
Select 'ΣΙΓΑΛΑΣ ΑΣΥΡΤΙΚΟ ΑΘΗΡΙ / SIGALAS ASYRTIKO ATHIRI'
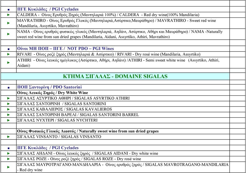pyautogui.click(x=74, y=98)
